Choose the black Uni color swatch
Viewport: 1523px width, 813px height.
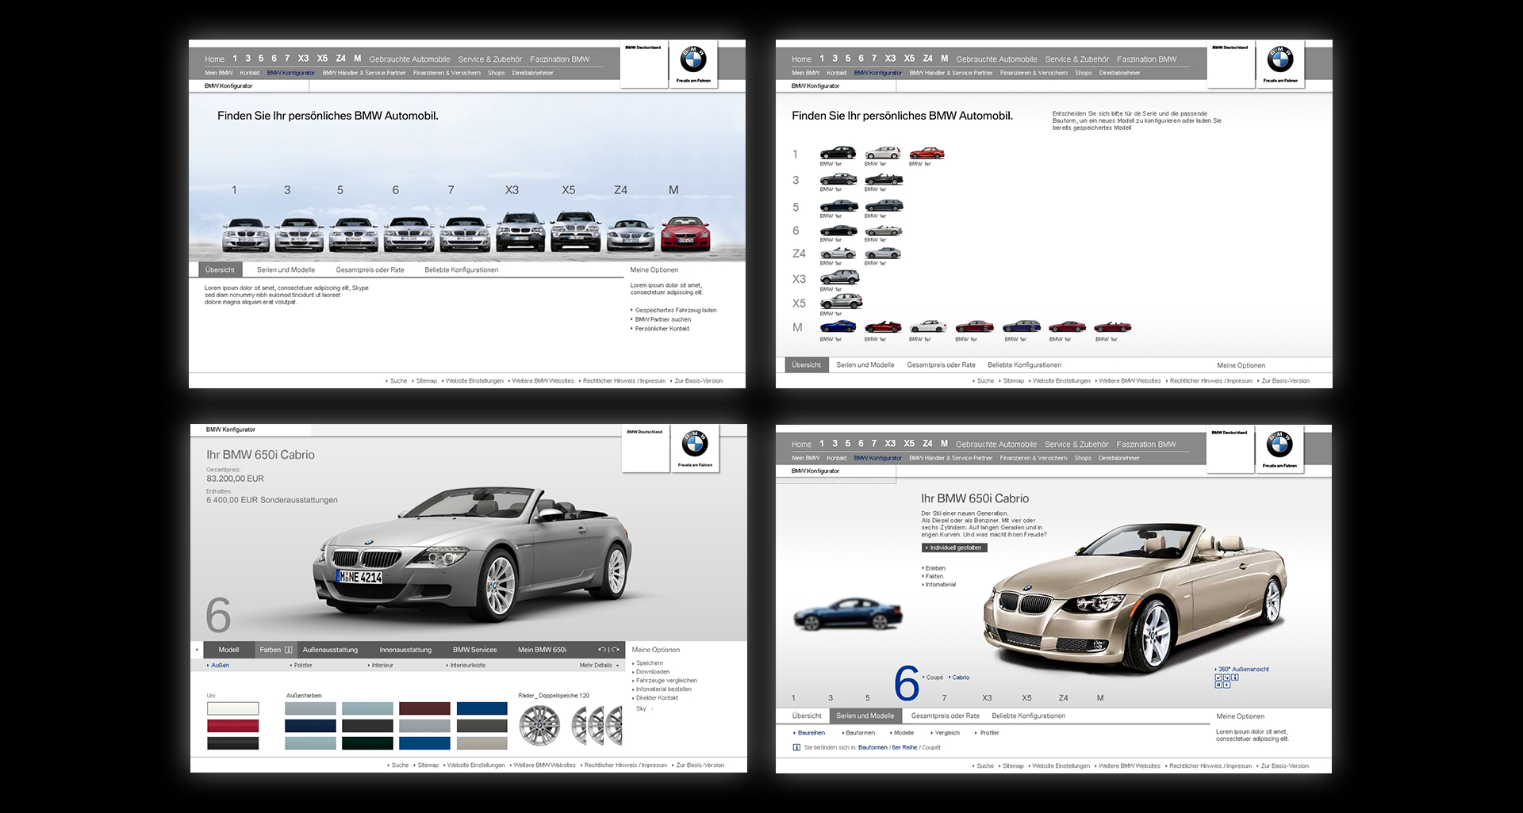coord(232,743)
